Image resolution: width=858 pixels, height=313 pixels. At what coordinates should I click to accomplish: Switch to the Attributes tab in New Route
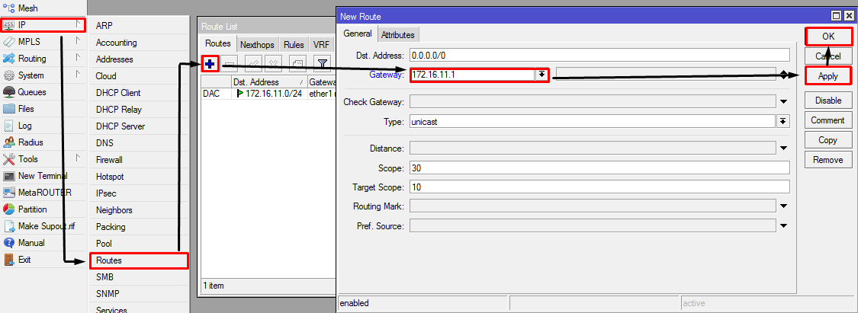(x=398, y=34)
